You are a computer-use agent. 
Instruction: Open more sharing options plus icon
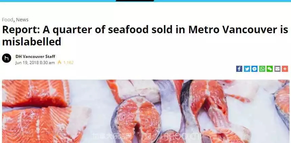pyautogui.click(x=285, y=69)
